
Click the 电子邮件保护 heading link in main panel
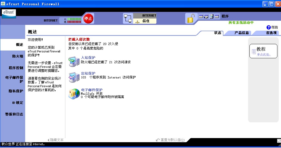[92, 90]
